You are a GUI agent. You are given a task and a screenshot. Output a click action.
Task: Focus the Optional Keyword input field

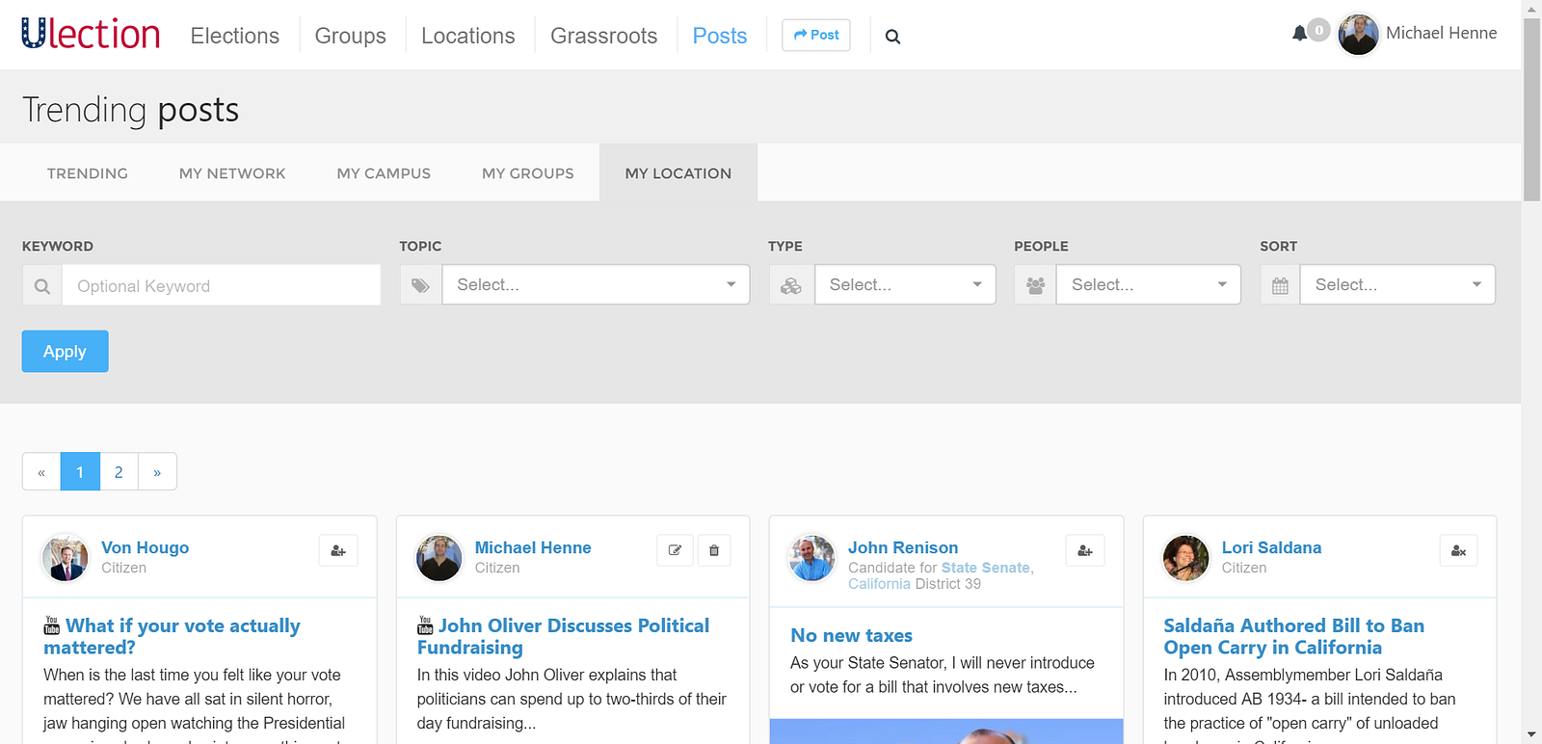[222, 286]
